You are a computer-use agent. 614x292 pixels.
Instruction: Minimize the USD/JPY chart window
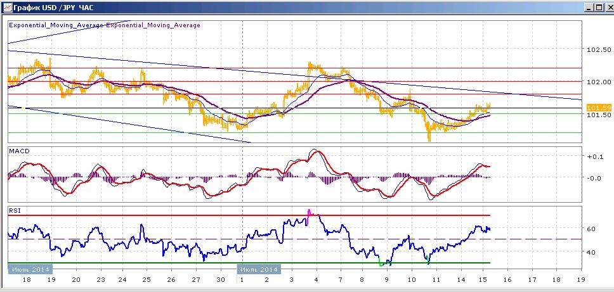pyautogui.click(x=589, y=7)
